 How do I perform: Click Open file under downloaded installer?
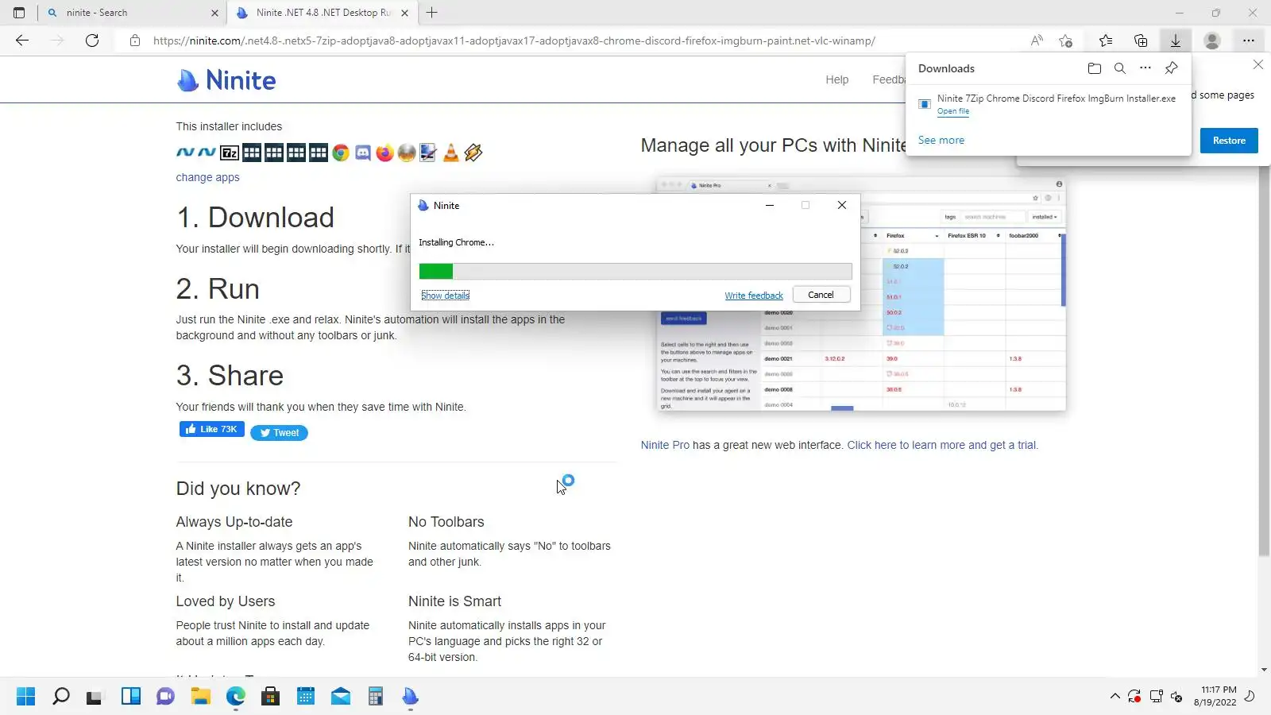[x=952, y=111]
